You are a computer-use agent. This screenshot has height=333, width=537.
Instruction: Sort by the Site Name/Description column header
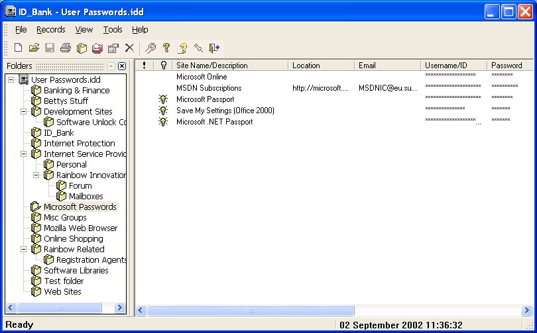pyautogui.click(x=230, y=66)
